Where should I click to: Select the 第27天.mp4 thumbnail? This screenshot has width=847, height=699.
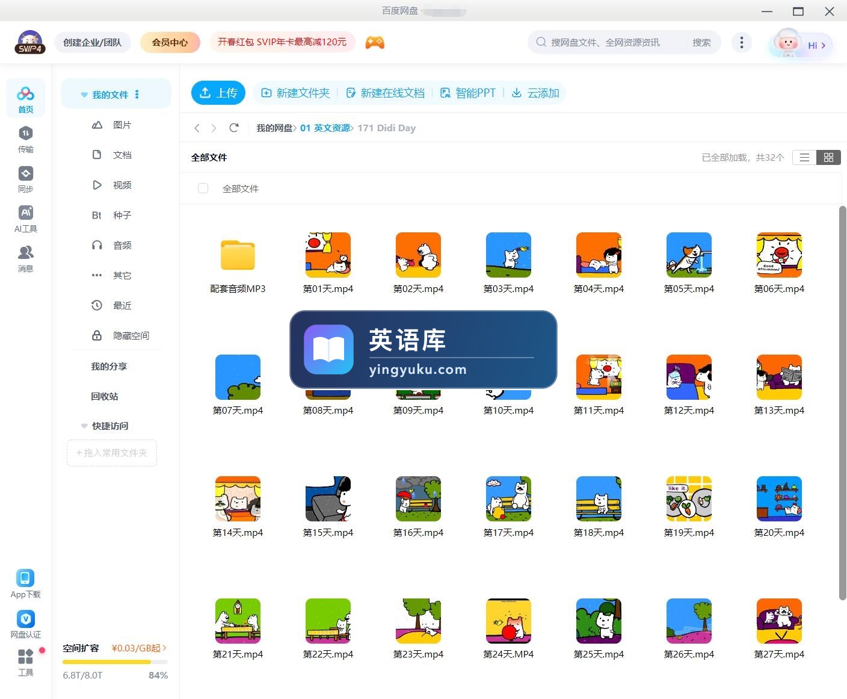tap(779, 621)
